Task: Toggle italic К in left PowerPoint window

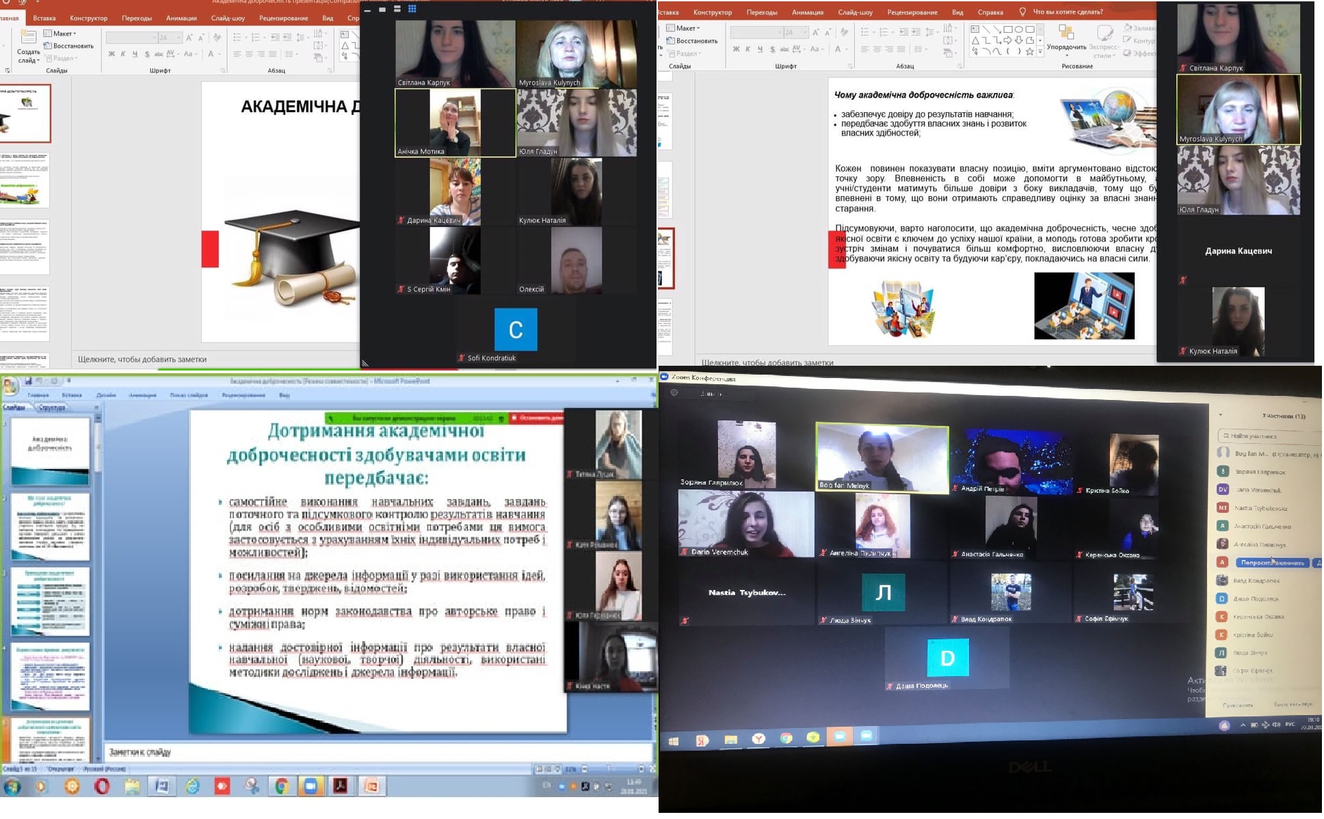Action: (123, 54)
